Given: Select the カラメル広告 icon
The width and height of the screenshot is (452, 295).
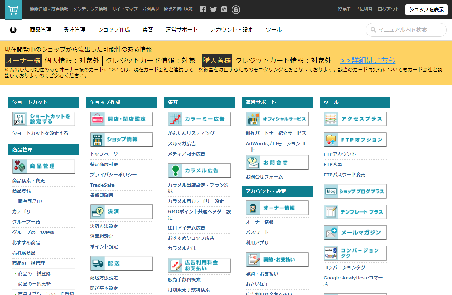Looking at the screenshot, I should pos(199,171).
